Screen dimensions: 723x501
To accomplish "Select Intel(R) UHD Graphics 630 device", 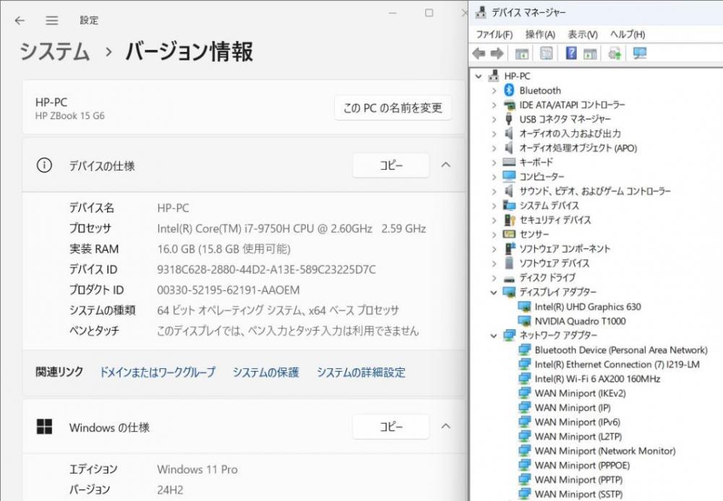I will click(587, 307).
